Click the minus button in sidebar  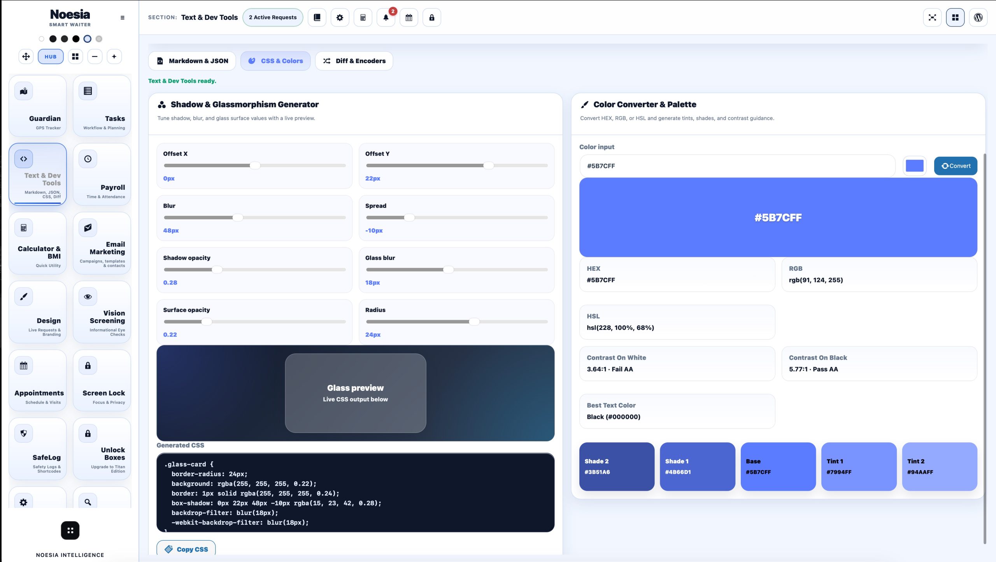95,56
